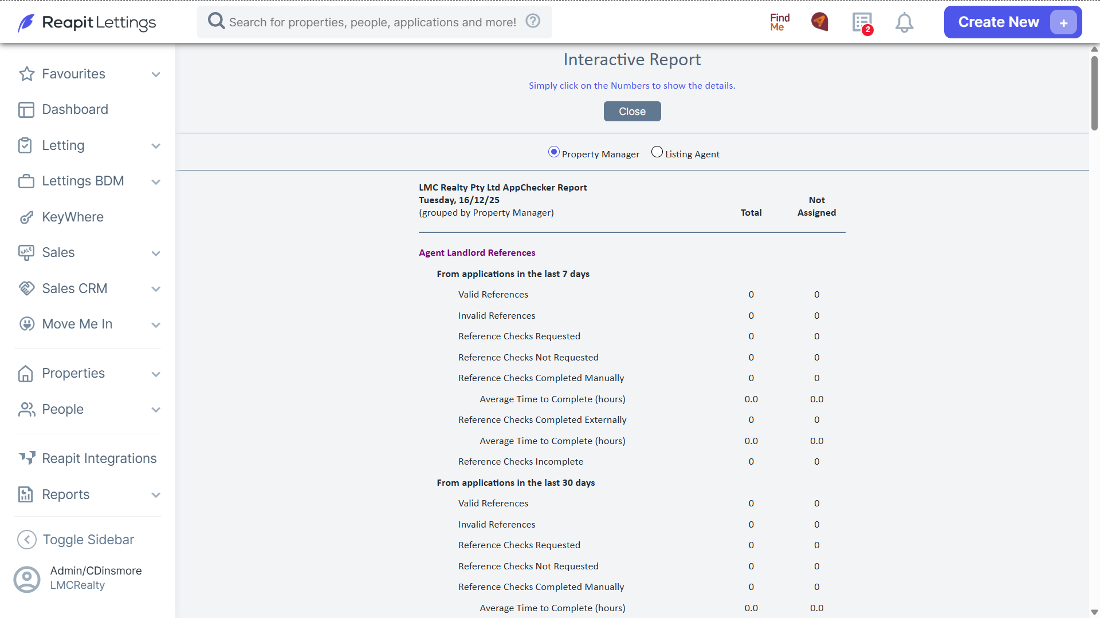Click the KeyWhere key icon
Image resolution: width=1100 pixels, height=618 pixels.
[26, 217]
